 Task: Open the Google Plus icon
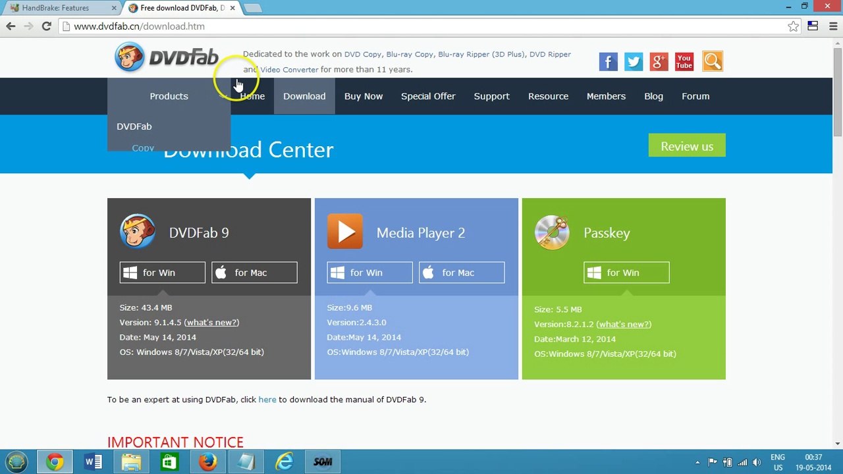coord(659,61)
